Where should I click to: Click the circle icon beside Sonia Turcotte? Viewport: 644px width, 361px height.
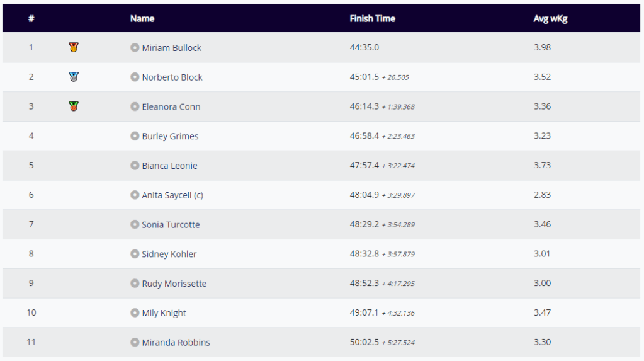135,224
